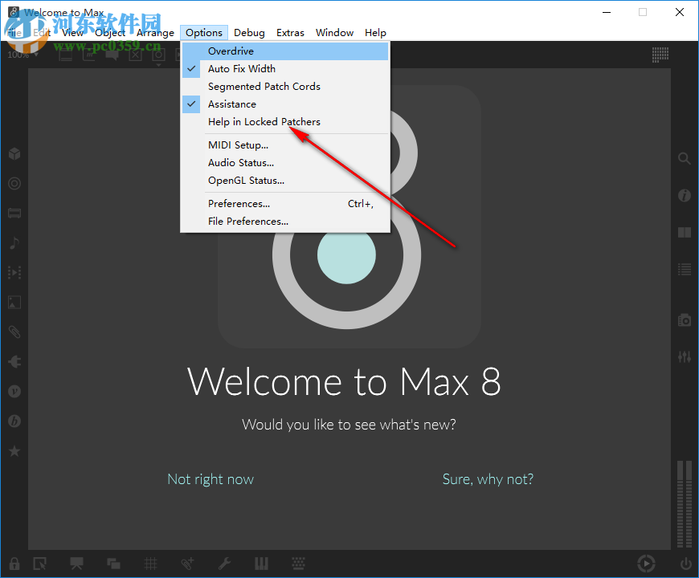Open search from the right sidebar

(684, 158)
